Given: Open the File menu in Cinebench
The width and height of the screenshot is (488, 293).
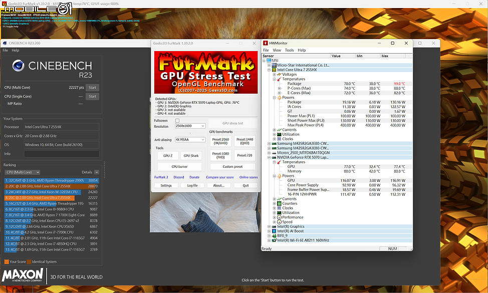Looking at the screenshot, I should [6, 51].
